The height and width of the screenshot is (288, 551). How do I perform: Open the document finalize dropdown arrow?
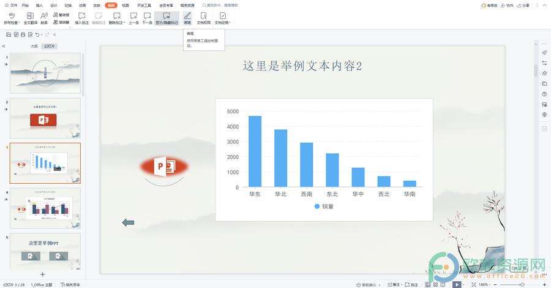coord(230,23)
